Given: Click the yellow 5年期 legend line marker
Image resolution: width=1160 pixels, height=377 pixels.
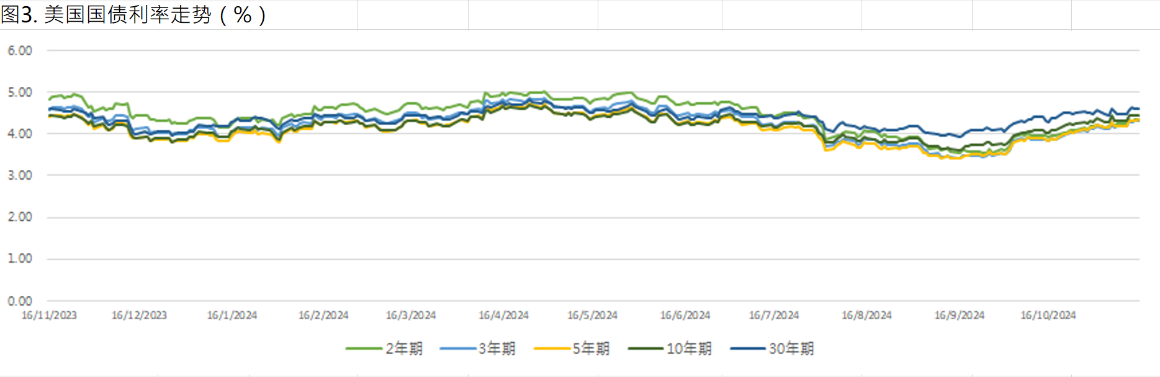Looking at the screenshot, I should [552, 348].
